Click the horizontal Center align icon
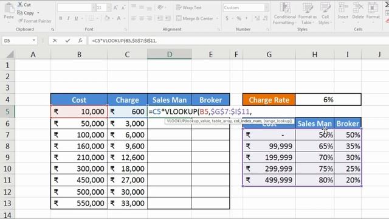 pyautogui.click(x=142, y=18)
